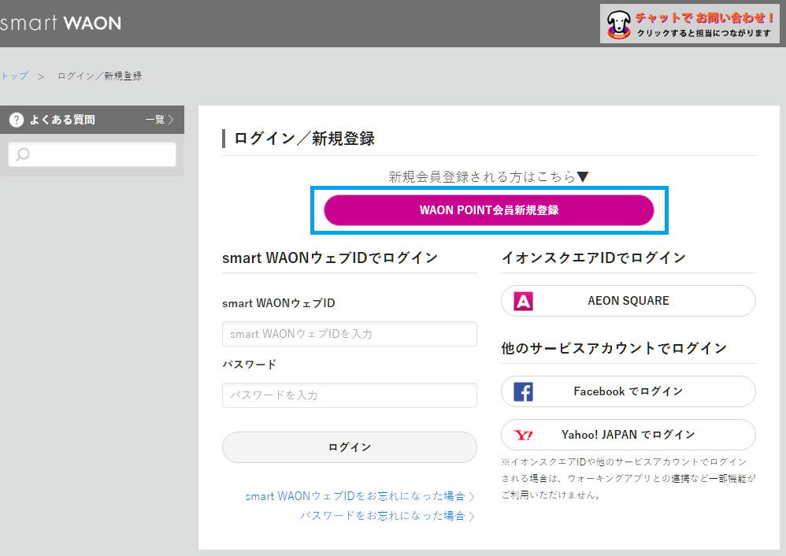Focus the パスワード input field
Screen dimensions: 786x556
coord(350,395)
